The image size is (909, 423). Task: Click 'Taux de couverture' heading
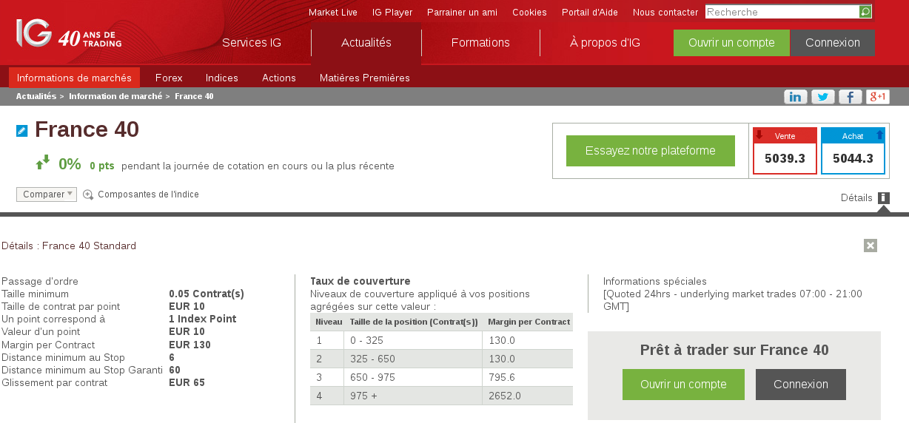tap(360, 281)
